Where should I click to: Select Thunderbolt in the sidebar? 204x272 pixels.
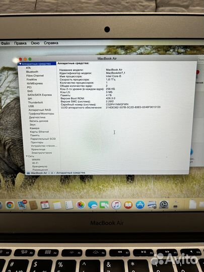coord(35,102)
